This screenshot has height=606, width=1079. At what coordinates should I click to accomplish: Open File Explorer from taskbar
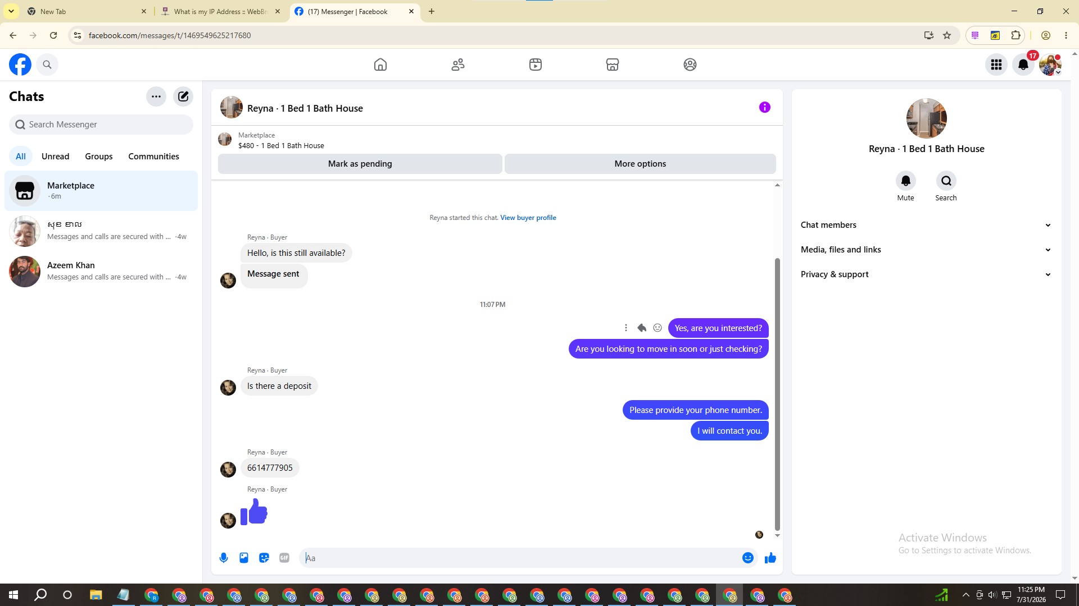coord(96,595)
